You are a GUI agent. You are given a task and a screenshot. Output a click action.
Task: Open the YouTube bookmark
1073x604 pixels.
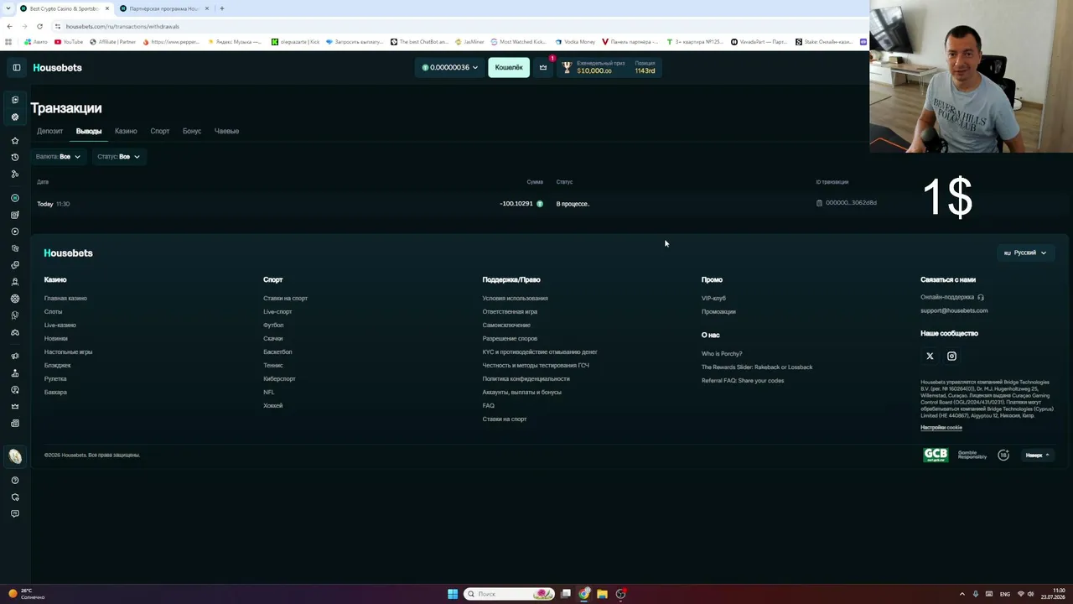click(69, 41)
